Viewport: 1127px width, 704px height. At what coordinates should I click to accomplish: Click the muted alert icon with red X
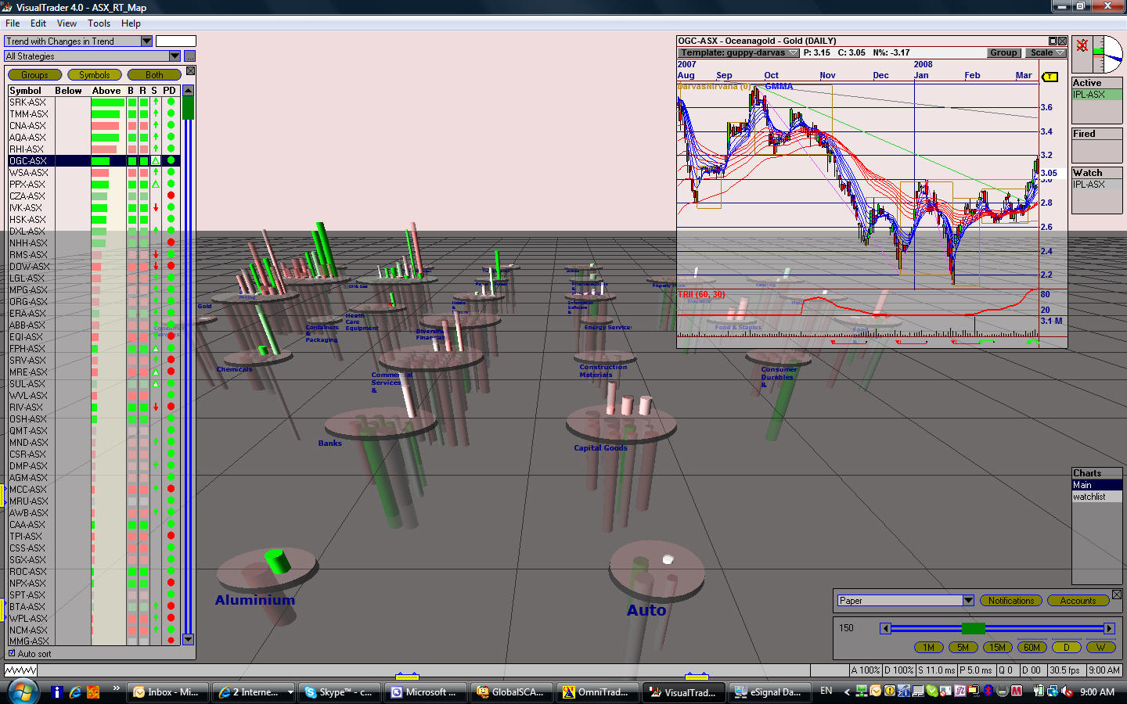pos(1082,45)
